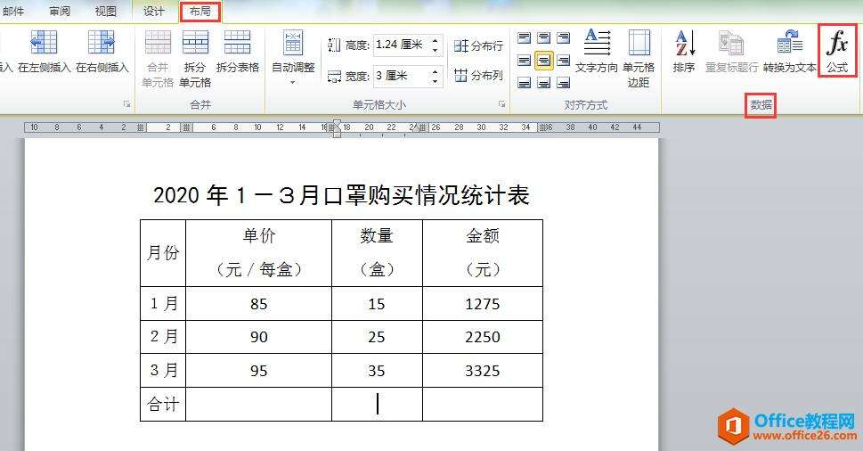Image resolution: width=863 pixels, height=451 pixels.
Task: Click Split Cells (拆分单元格) icon
Action: point(195,43)
